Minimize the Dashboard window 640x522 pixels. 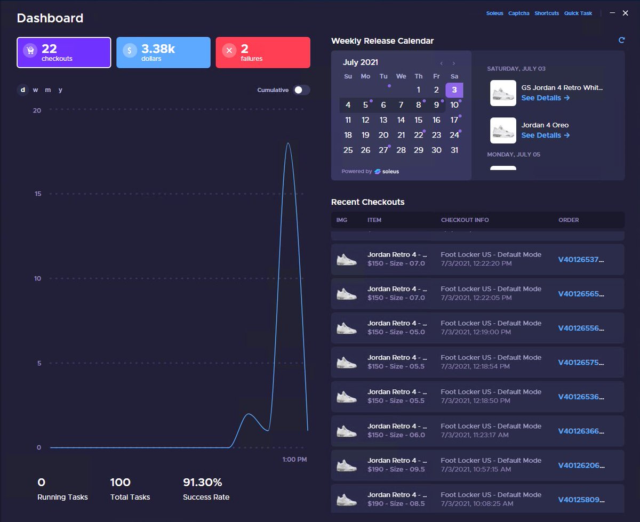pyautogui.click(x=613, y=13)
